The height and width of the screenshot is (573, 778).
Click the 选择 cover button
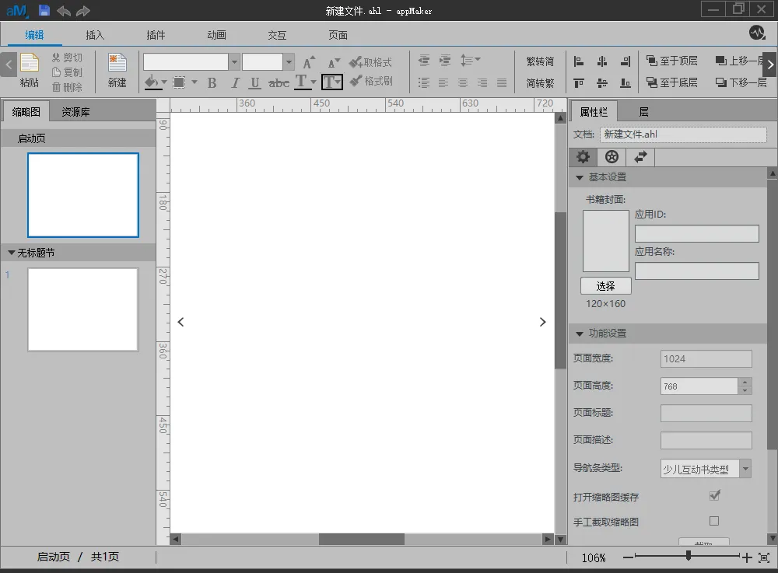[x=606, y=286]
